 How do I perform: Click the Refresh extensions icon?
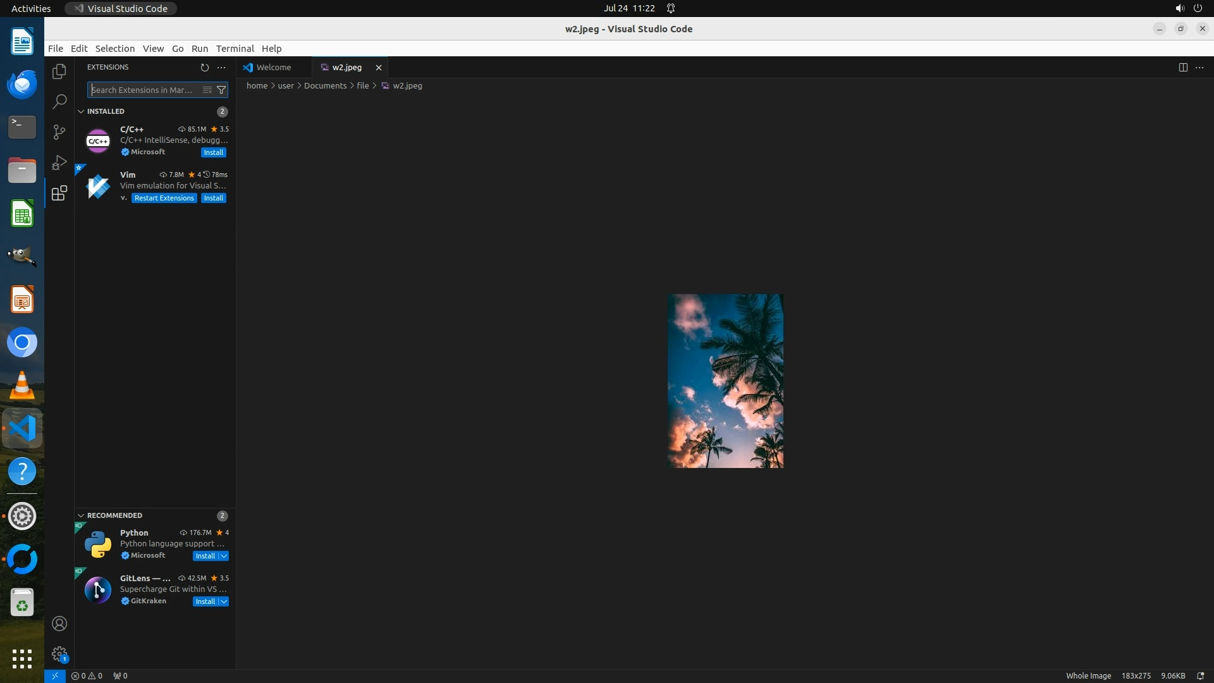pos(204,67)
